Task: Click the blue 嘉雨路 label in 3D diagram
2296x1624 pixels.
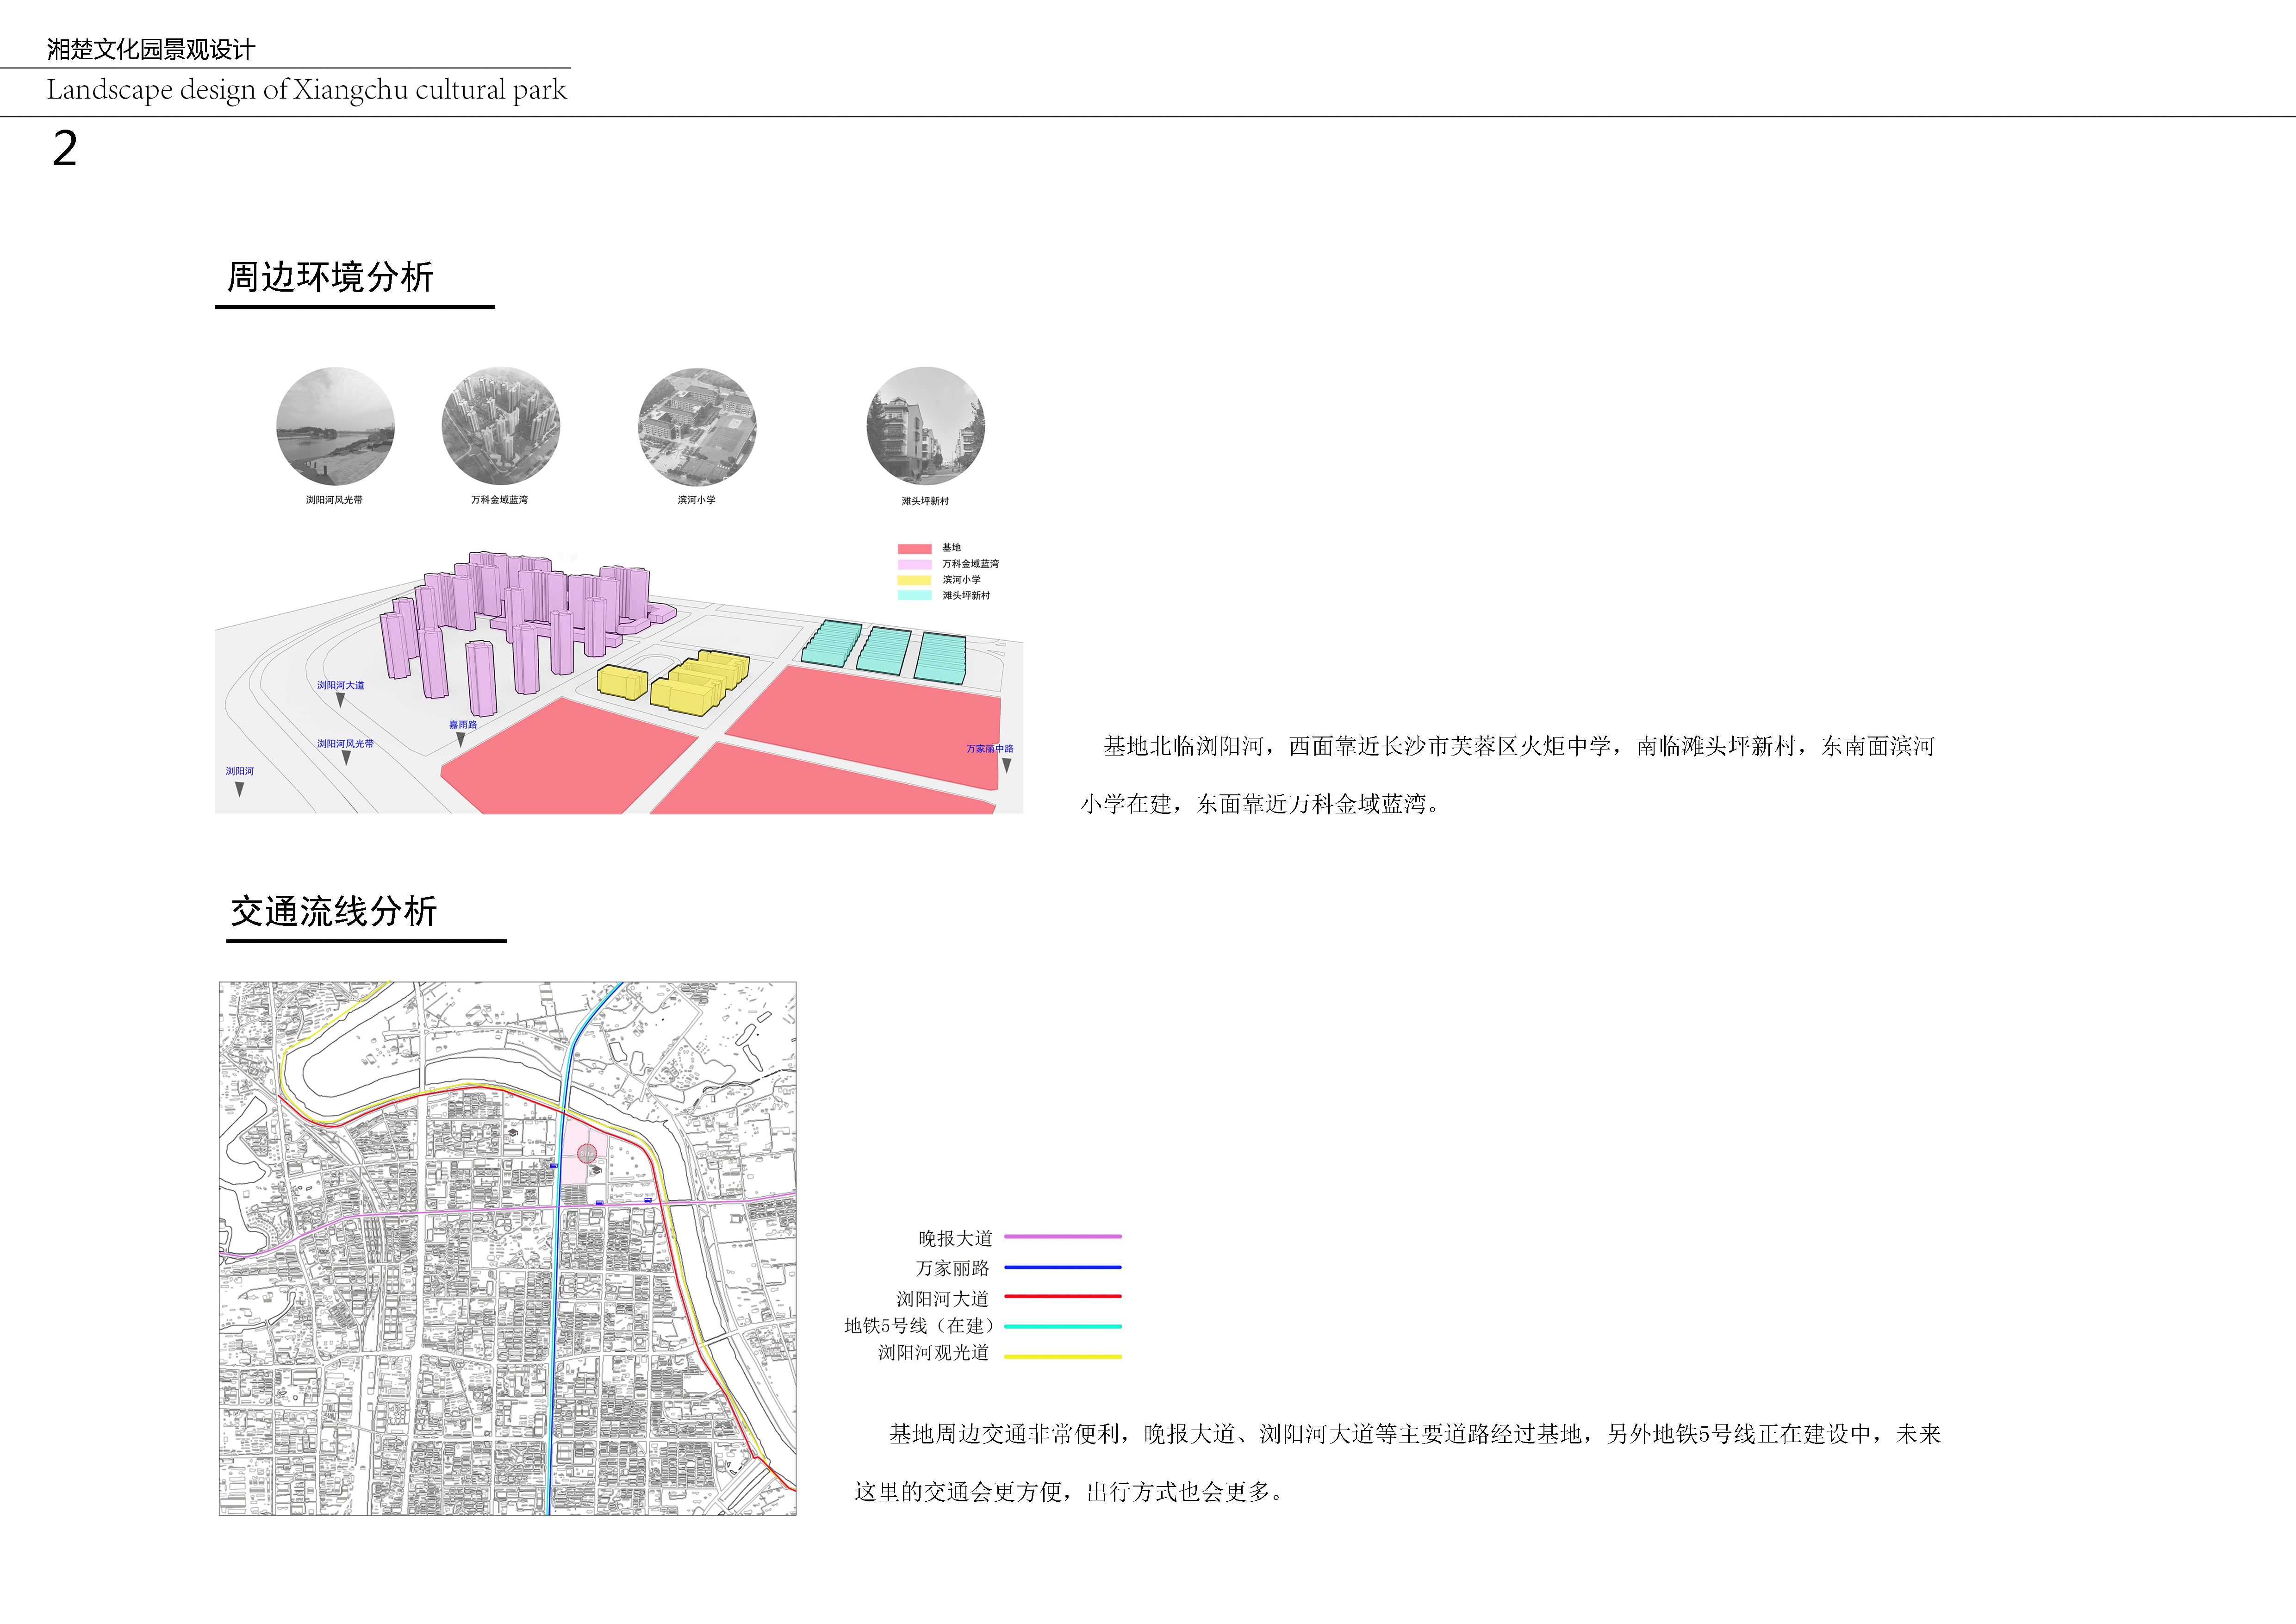Action: tap(463, 724)
